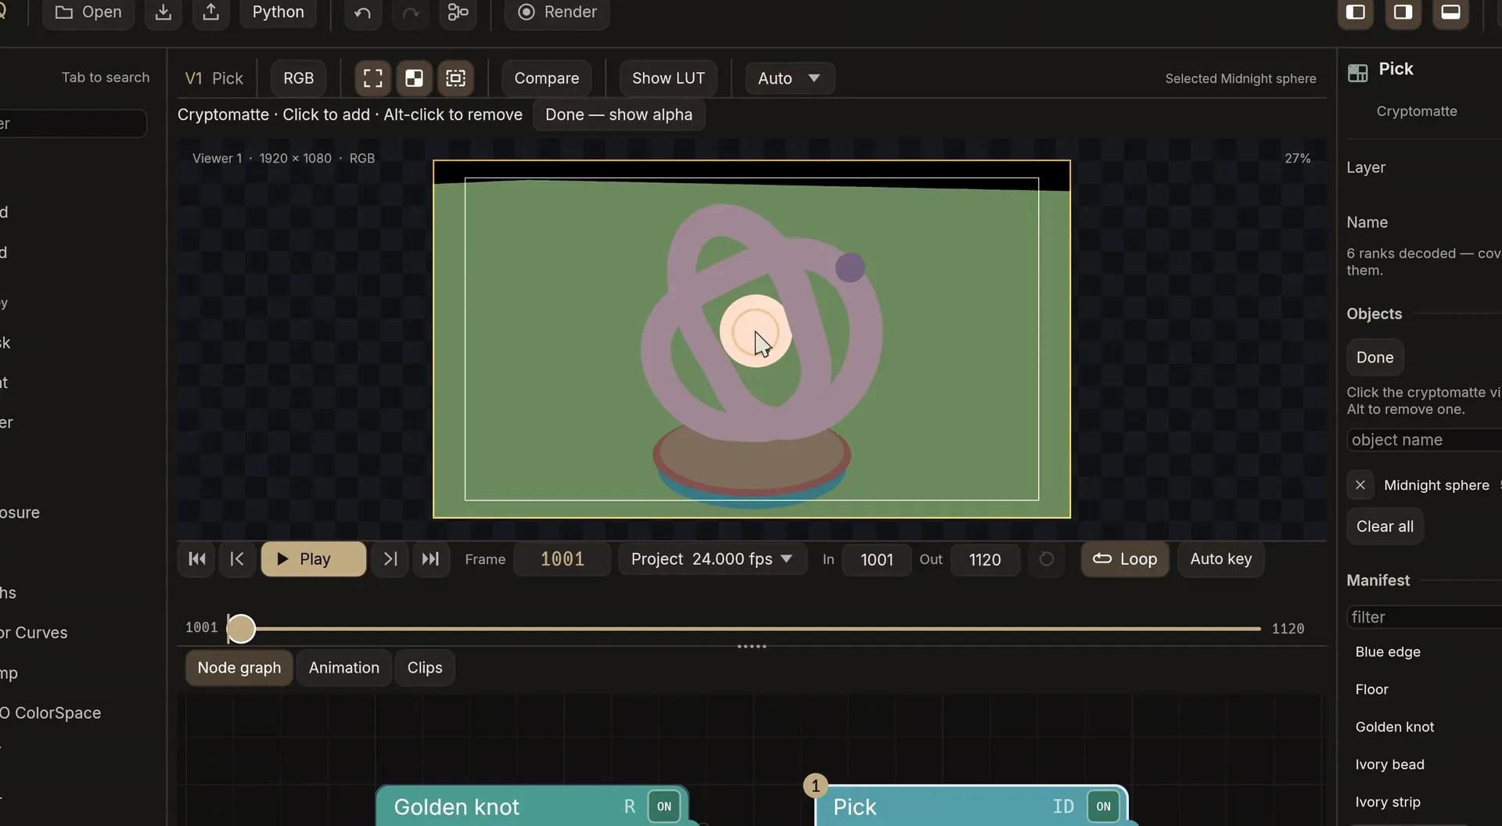Screen dimensions: 1502x826
Task: Click the Frame number field 1001
Action: 562,559
